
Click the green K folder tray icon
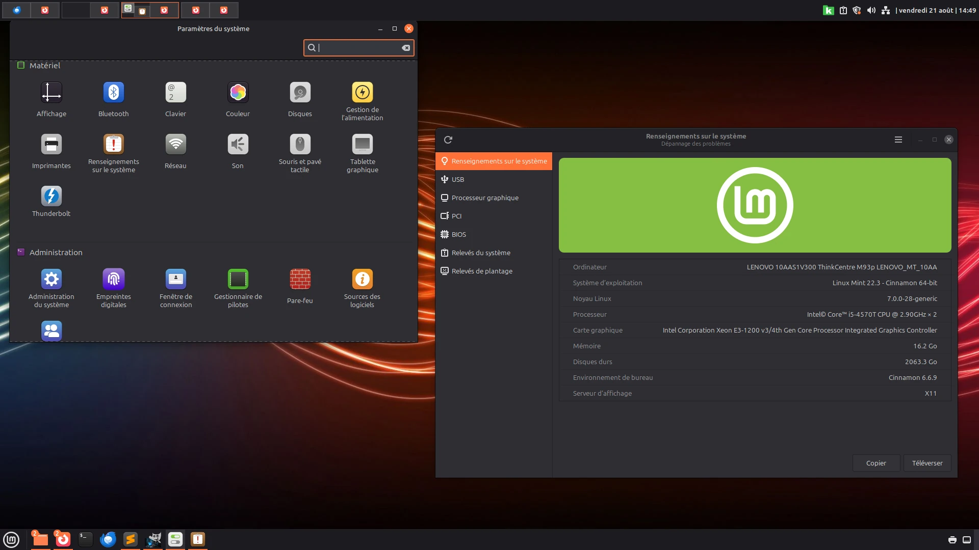pos(829,10)
